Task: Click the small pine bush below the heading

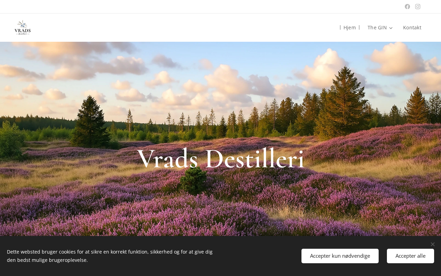Action: (x=194, y=181)
